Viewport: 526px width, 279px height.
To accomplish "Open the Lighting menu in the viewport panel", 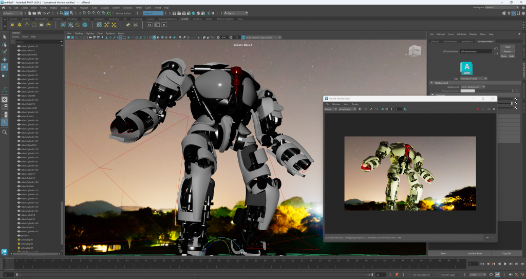I will pyautogui.click(x=90, y=33).
